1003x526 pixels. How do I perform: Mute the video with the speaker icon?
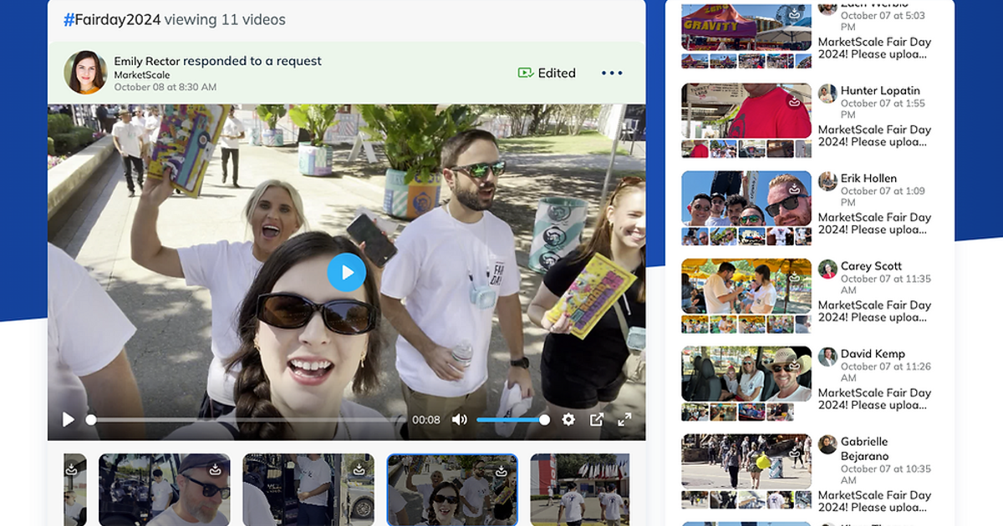459,420
